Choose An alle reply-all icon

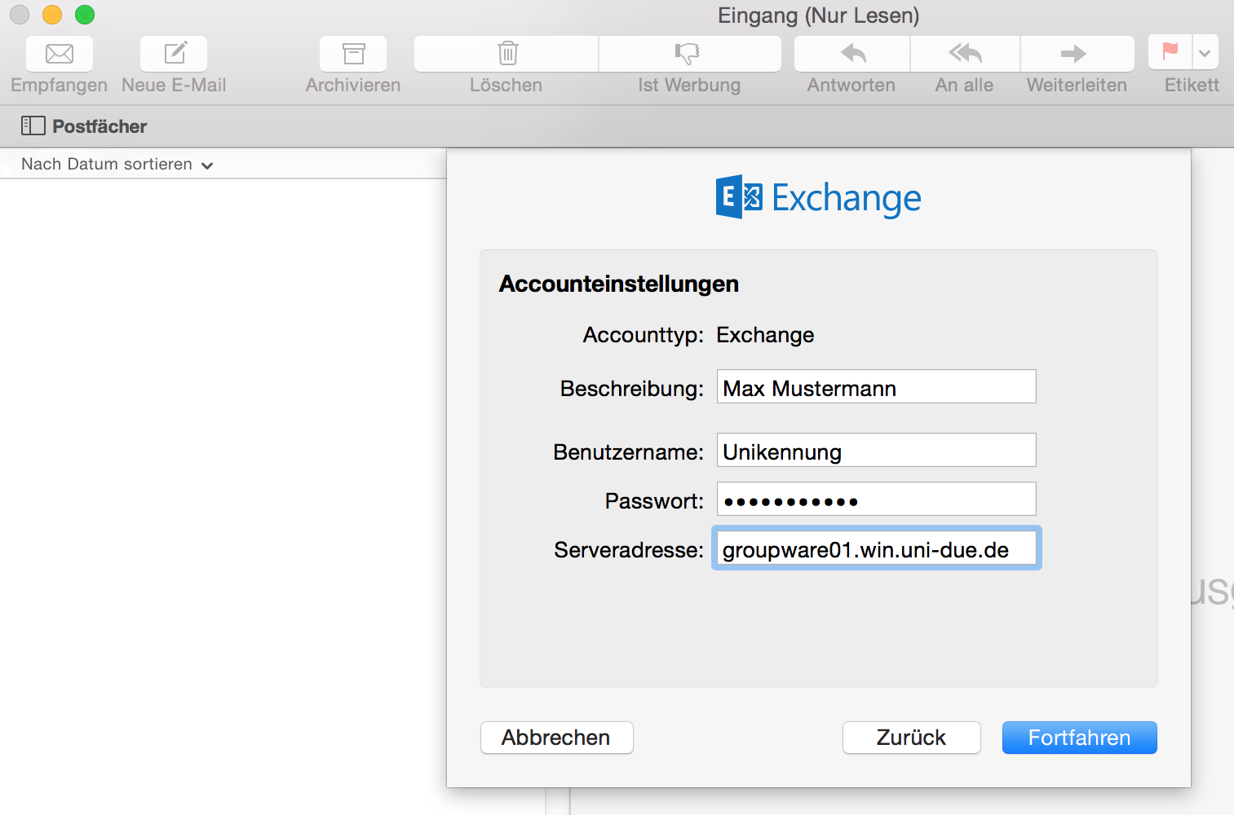click(x=964, y=54)
